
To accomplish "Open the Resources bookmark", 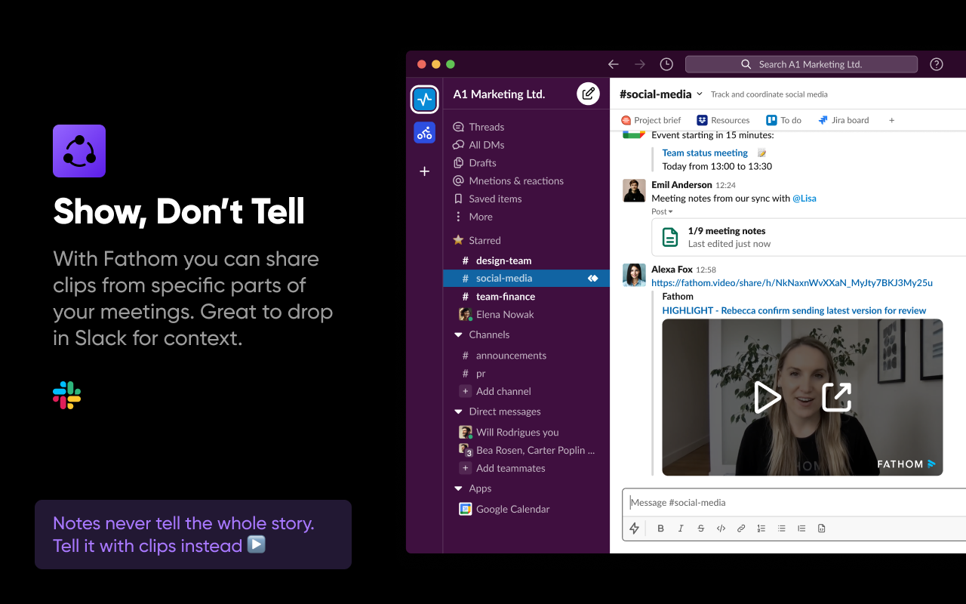I will click(x=723, y=120).
